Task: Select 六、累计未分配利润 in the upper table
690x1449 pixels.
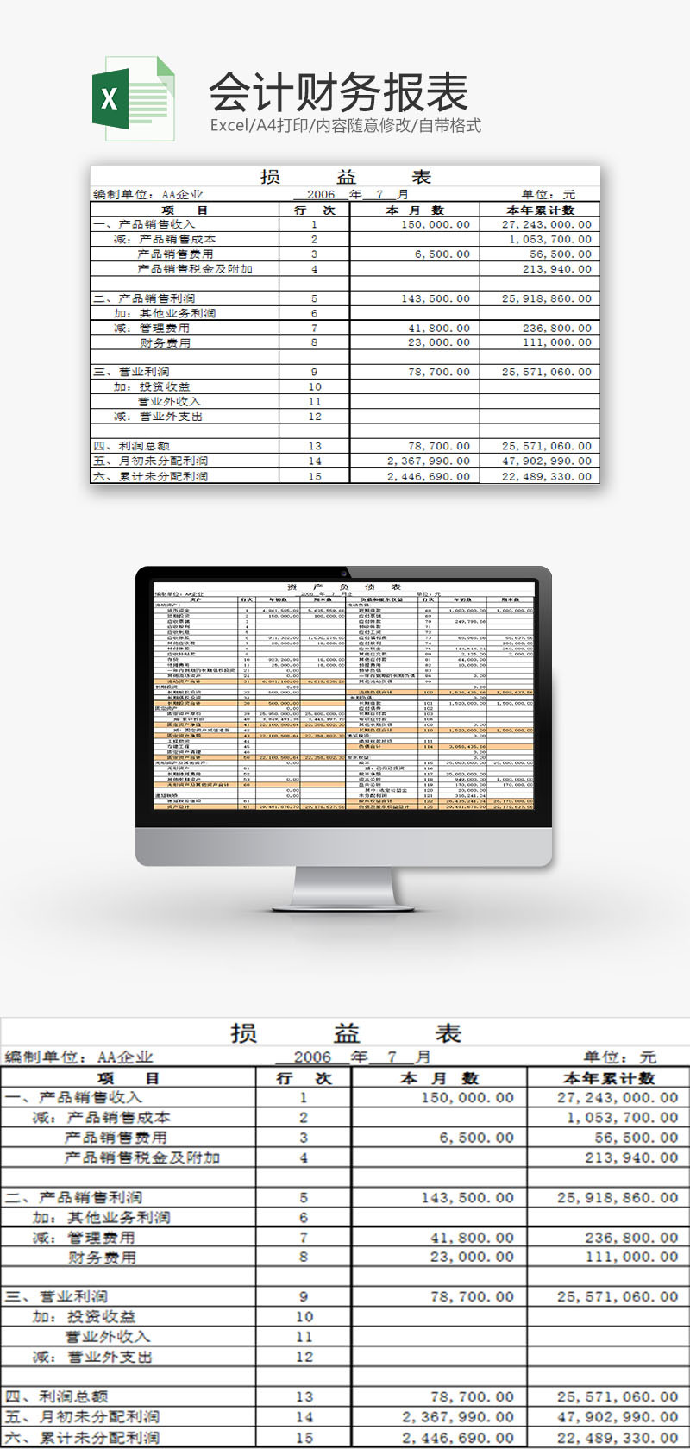Action: coord(150,476)
